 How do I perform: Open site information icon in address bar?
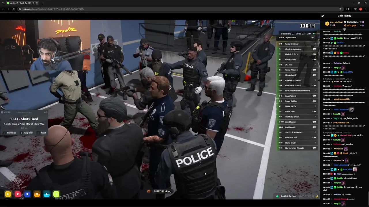(20, 9)
